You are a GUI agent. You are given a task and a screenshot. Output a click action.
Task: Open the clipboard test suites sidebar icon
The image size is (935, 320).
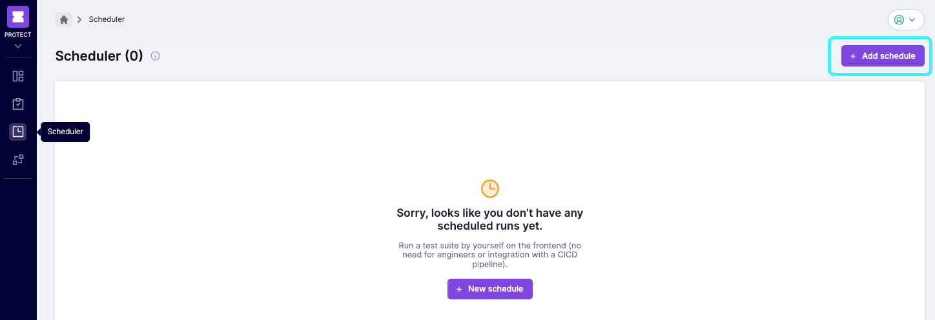pyautogui.click(x=18, y=104)
